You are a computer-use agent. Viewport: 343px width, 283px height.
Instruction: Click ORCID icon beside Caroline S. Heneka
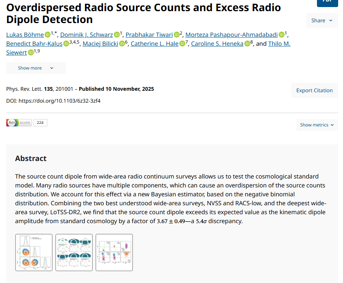point(247,44)
